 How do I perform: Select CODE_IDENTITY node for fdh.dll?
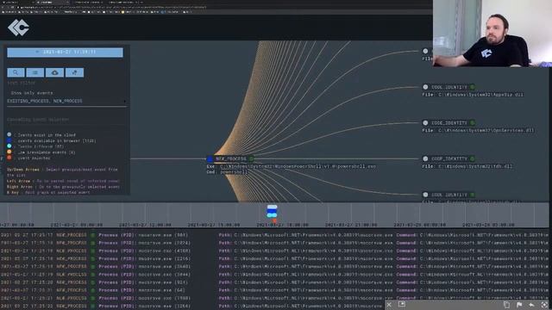pos(448,158)
